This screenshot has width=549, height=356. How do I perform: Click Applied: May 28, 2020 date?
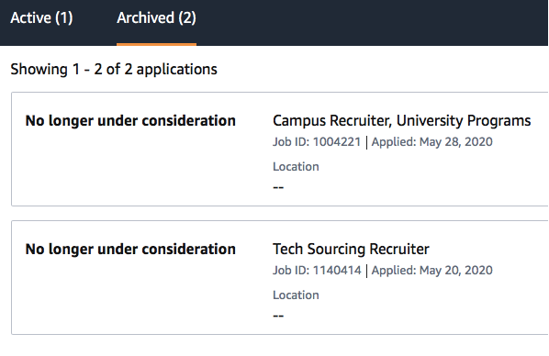point(432,142)
